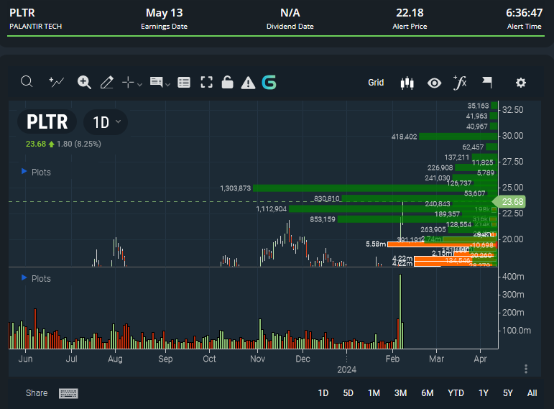Activate the zoom-in magnifier tool

tap(84, 83)
